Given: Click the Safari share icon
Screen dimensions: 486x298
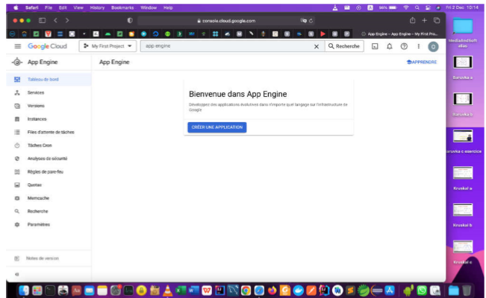Looking at the screenshot, I should [x=412, y=20].
